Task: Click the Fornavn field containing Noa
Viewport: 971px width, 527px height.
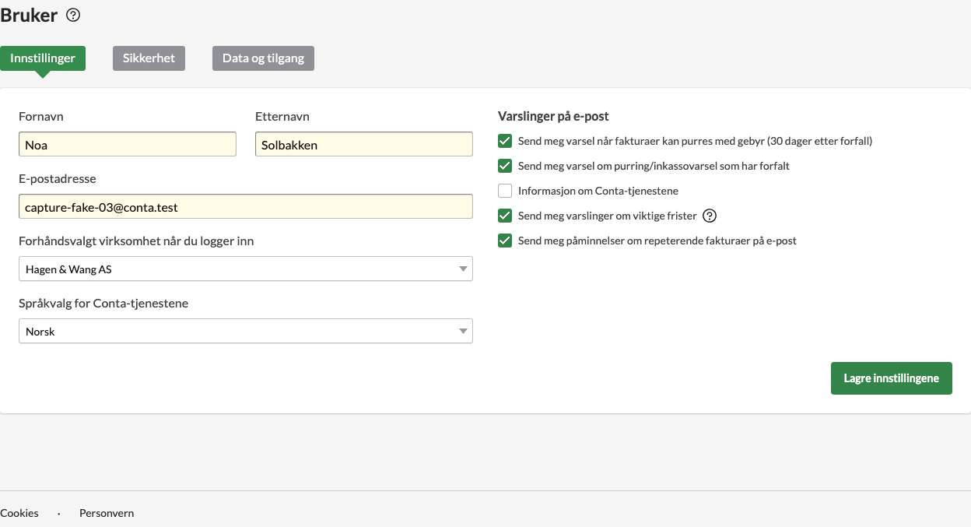Action: click(x=128, y=145)
